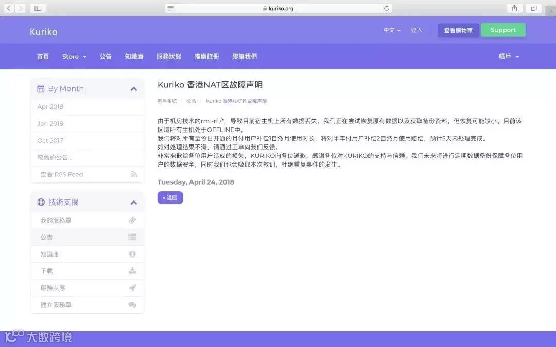Screen dimensions: 556x347
Task: Open Safari's Share button
Action: tap(514, 8)
